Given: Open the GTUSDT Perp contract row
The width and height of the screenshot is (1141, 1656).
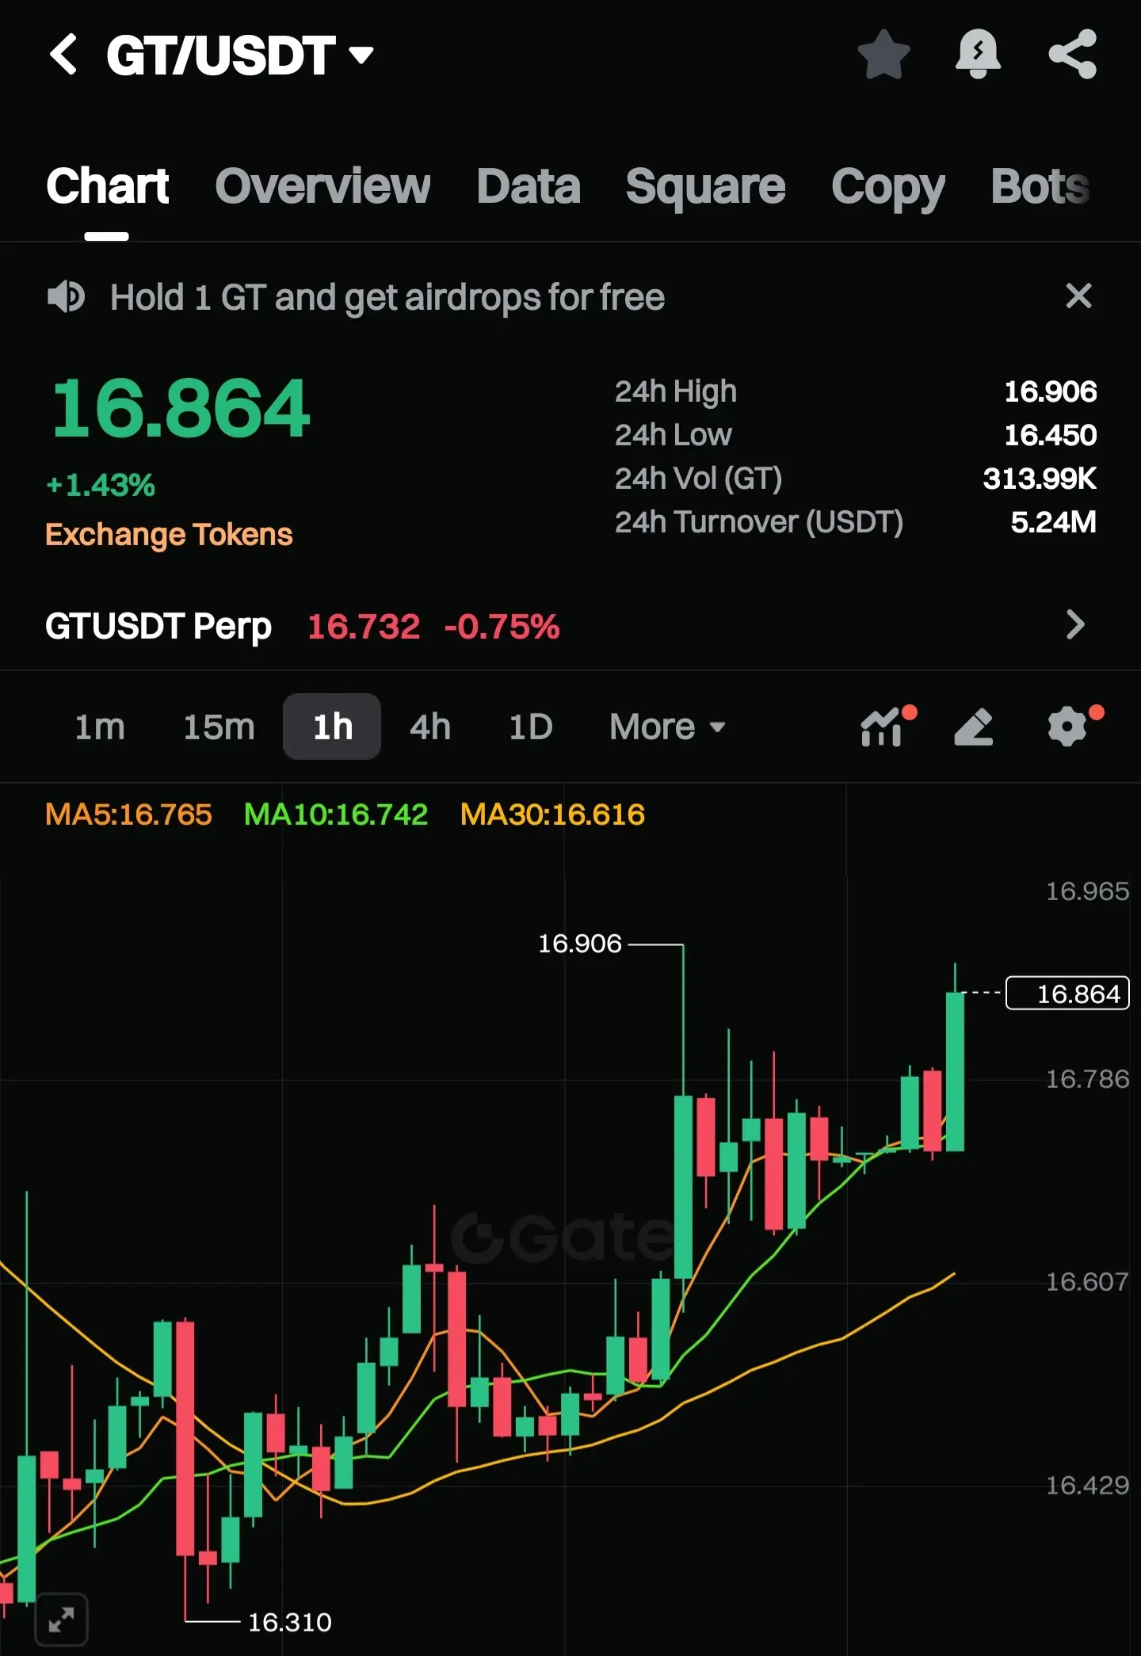Looking at the screenshot, I should point(570,626).
